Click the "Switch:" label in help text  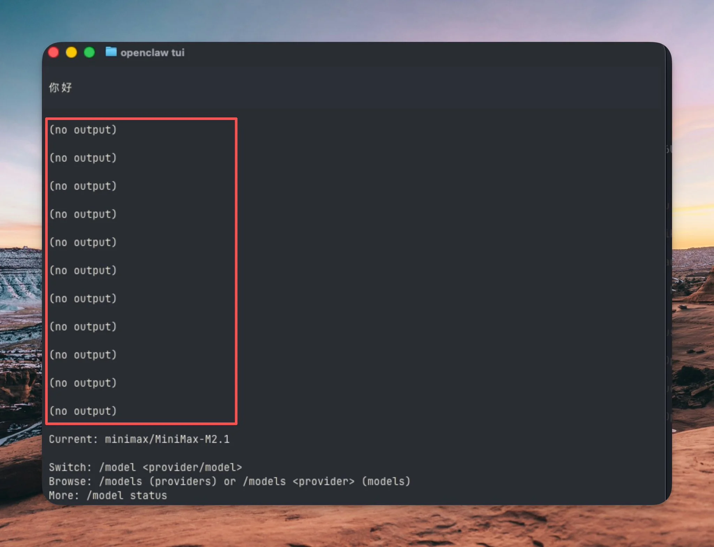[70, 468]
